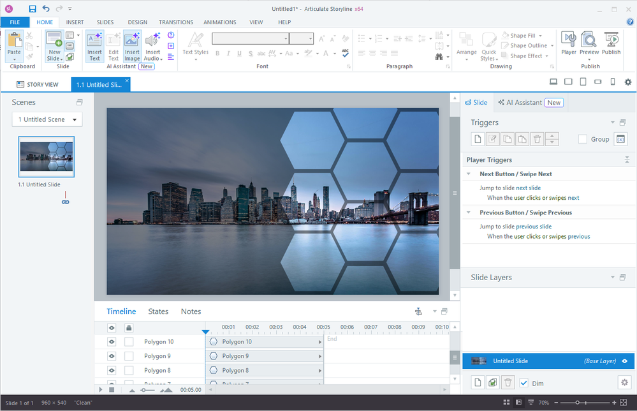Create a new trigger in Triggers panel

coord(478,139)
